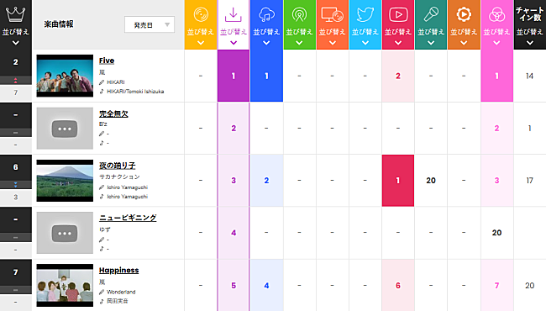Click the blue streaming rank 1 cell
The height and width of the screenshot is (311, 546).
point(266,76)
